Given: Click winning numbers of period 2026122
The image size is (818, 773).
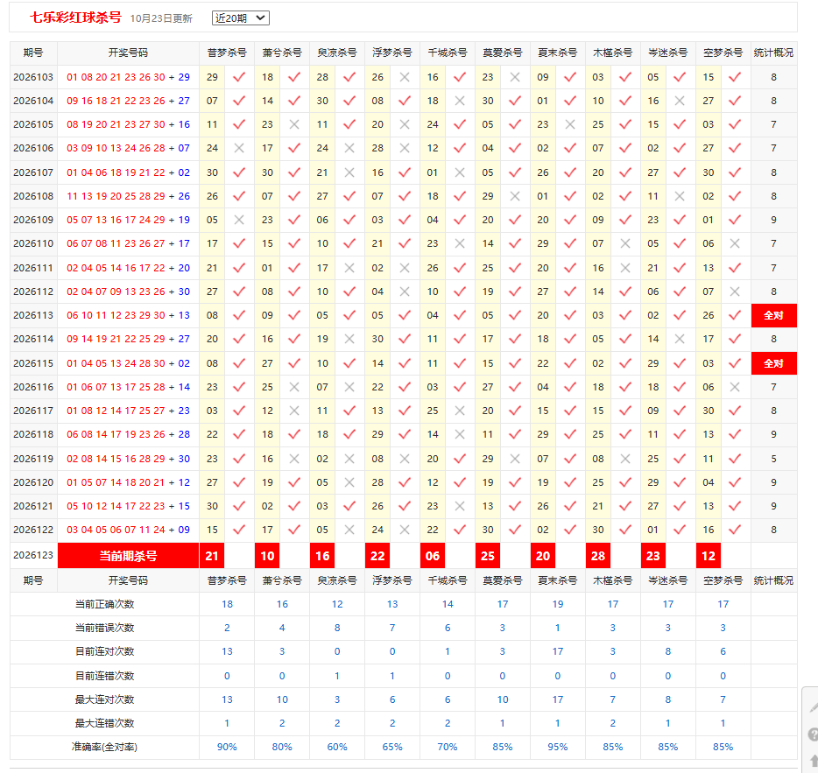Looking at the screenshot, I should (x=129, y=530).
